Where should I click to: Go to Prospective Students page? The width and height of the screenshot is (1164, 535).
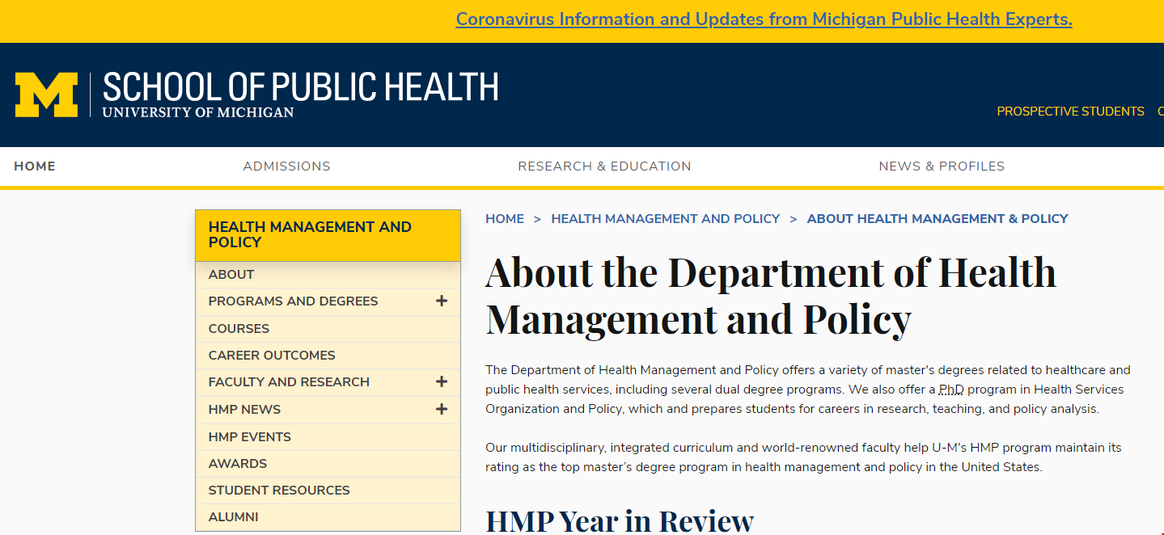[1070, 112]
